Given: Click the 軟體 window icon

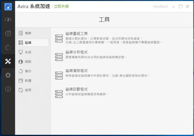Looking at the screenshot, I should [x=21, y=81].
